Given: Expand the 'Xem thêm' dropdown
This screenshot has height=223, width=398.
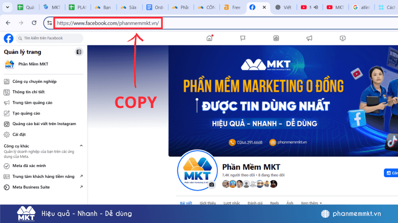Looking at the screenshot, I should tap(311, 203).
